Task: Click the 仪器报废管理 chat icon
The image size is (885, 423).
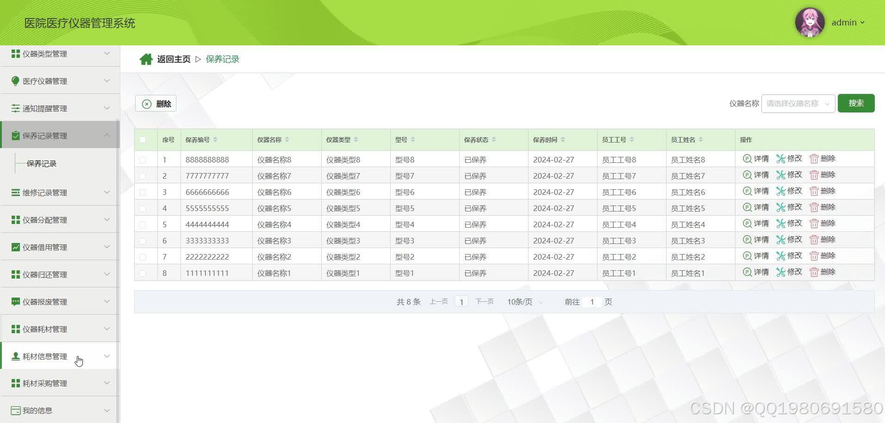Action: (x=16, y=302)
